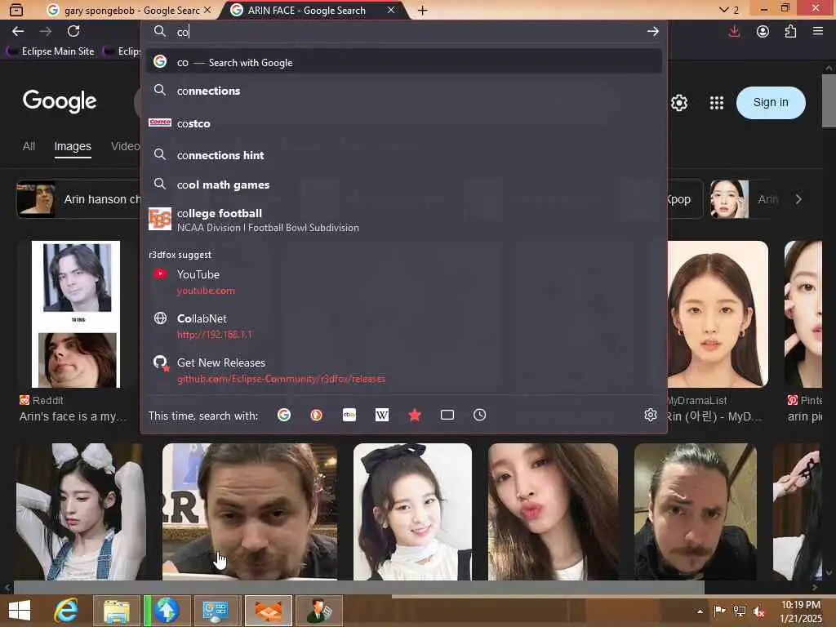
Task: Open the YouTube youtube.com suggestion
Action: tap(404, 282)
